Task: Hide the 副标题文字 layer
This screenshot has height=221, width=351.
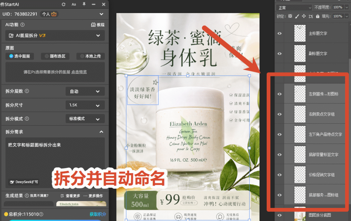Action: point(280,53)
